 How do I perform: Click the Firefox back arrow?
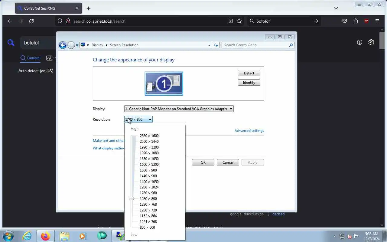10,21
